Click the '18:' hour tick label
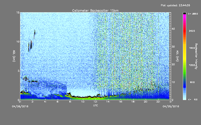 click(133, 102)
